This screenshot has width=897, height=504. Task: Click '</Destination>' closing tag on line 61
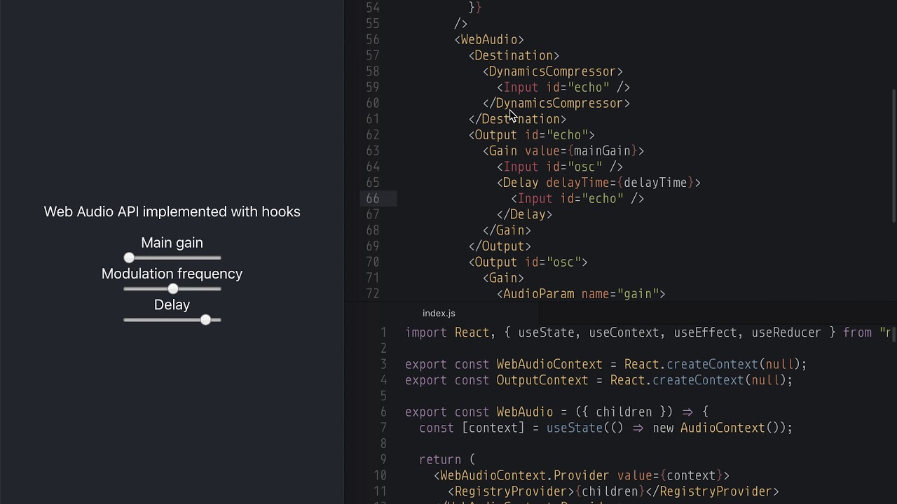[517, 120]
